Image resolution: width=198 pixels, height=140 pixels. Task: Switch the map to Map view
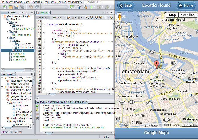click(x=172, y=15)
